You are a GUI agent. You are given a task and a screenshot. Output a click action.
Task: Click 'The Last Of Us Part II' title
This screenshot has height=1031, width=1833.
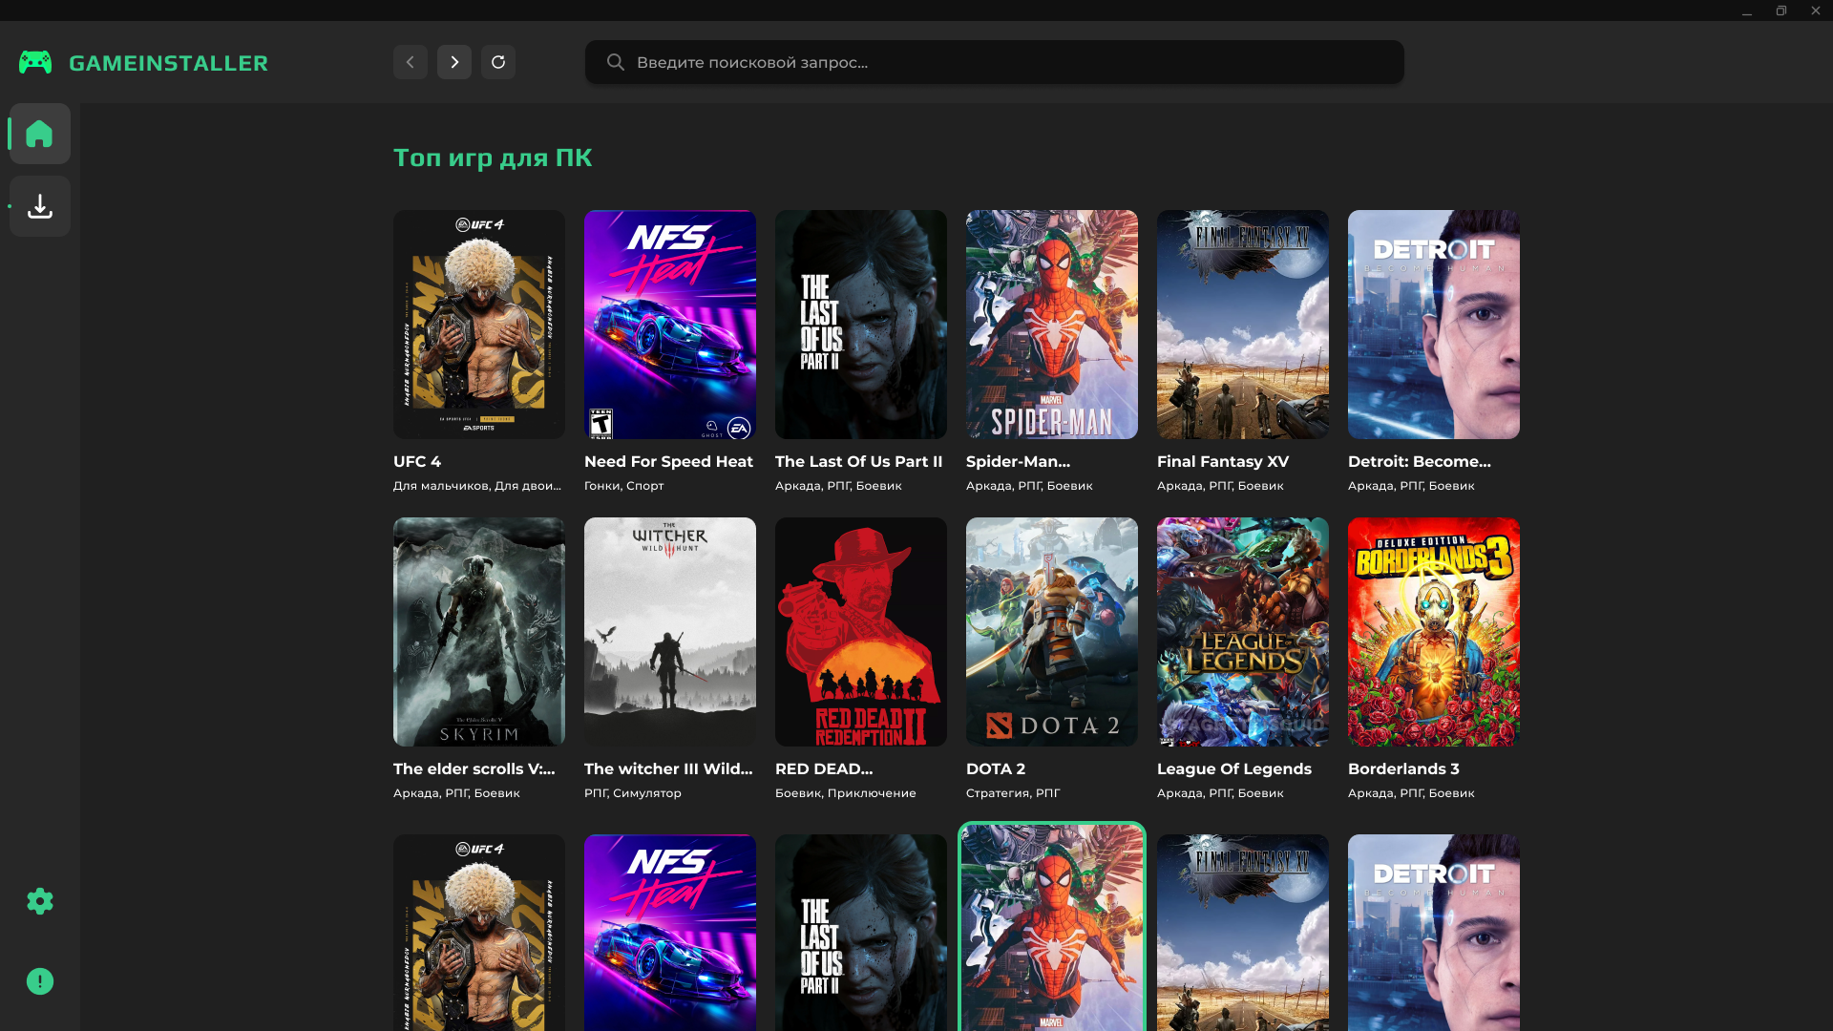point(858,461)
